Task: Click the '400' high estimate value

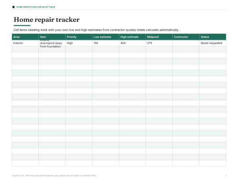Action: click(x=123, y=43)
